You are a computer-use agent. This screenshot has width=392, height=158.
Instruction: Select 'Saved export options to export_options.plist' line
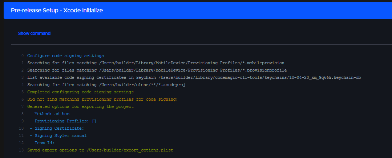(x=100, y=150)
